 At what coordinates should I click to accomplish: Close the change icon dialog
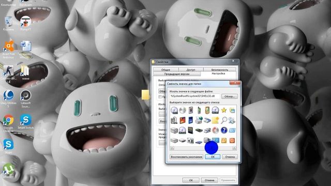[235, 83]
